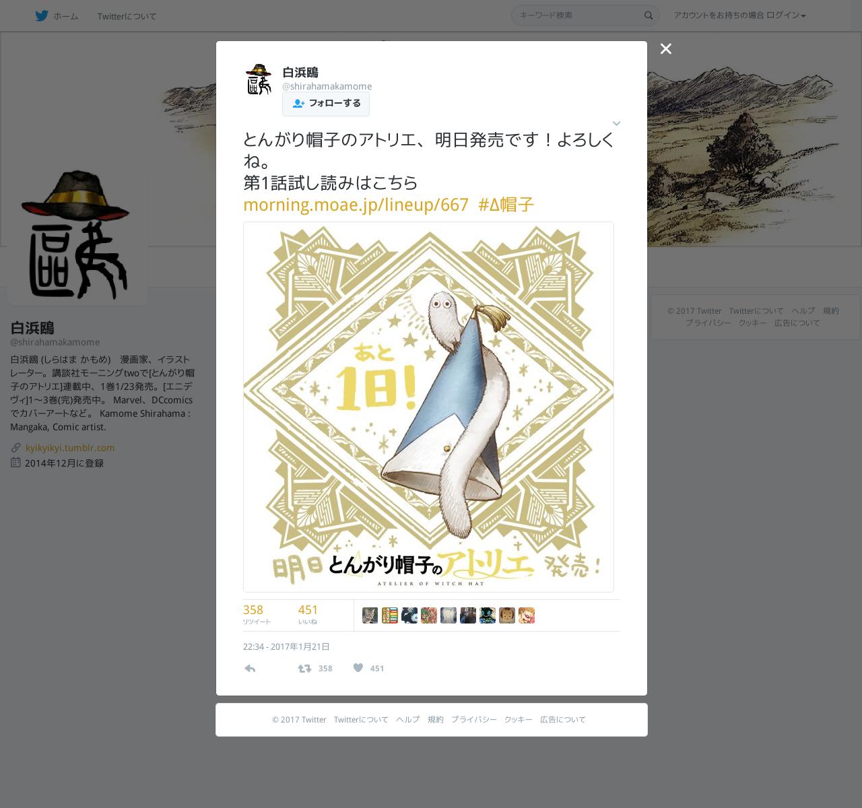Click the Twitter bird home icon
Image resolution: width=862 pixels, height=808 pixels.
pos(42,15)
